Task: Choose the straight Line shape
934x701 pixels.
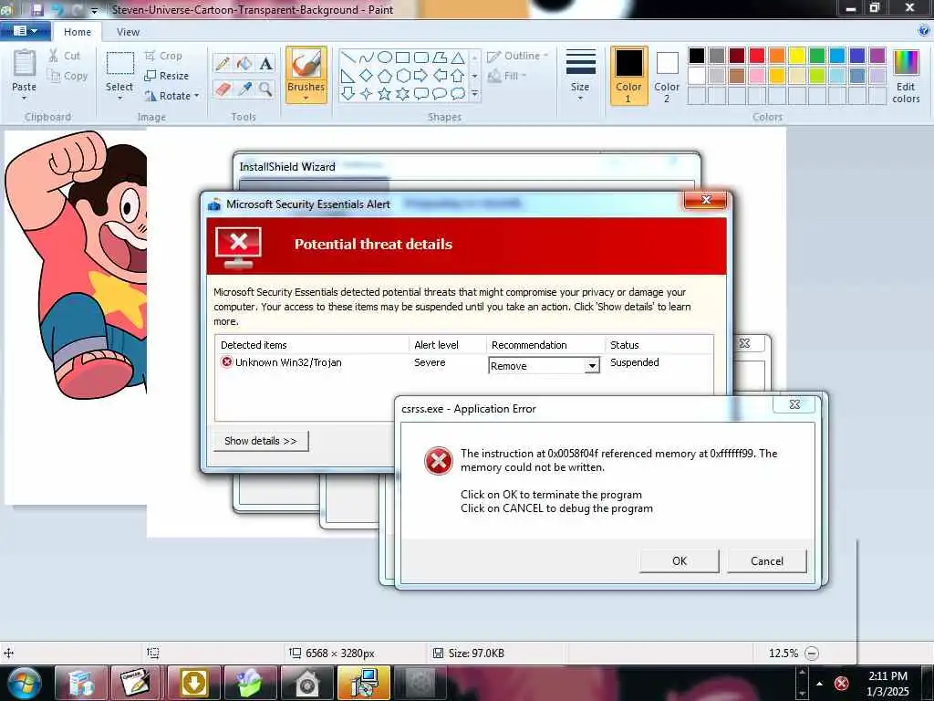Action: 348,58
